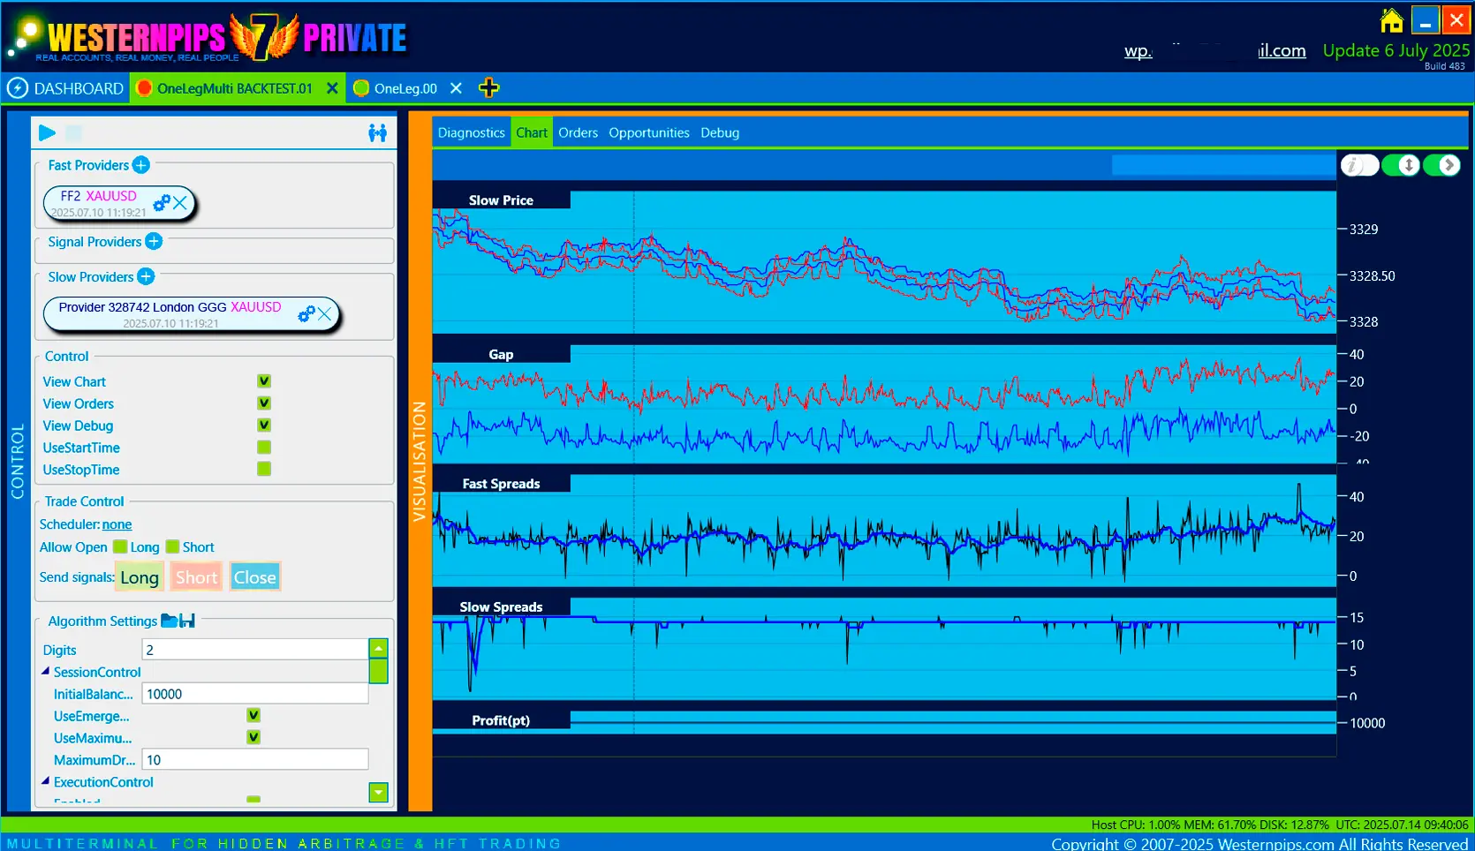Remove Provider 328742 London GGG

pyautogui.click(x=325, y=313)
